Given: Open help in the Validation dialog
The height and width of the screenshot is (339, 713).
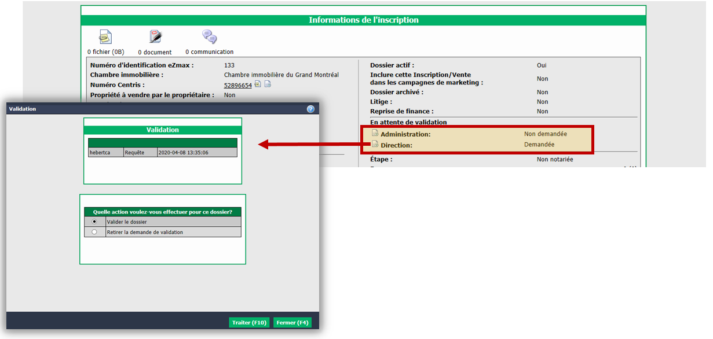Looking at the screenshot, I should click(310, 109).
